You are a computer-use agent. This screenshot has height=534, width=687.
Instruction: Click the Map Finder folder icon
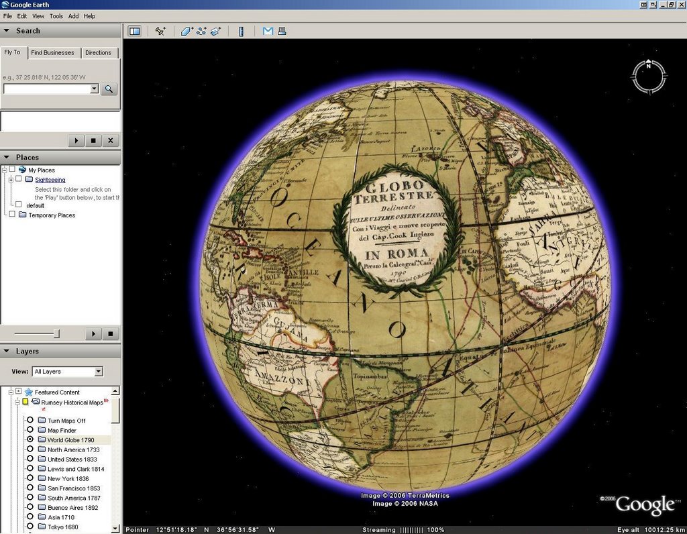pos(42,430)
